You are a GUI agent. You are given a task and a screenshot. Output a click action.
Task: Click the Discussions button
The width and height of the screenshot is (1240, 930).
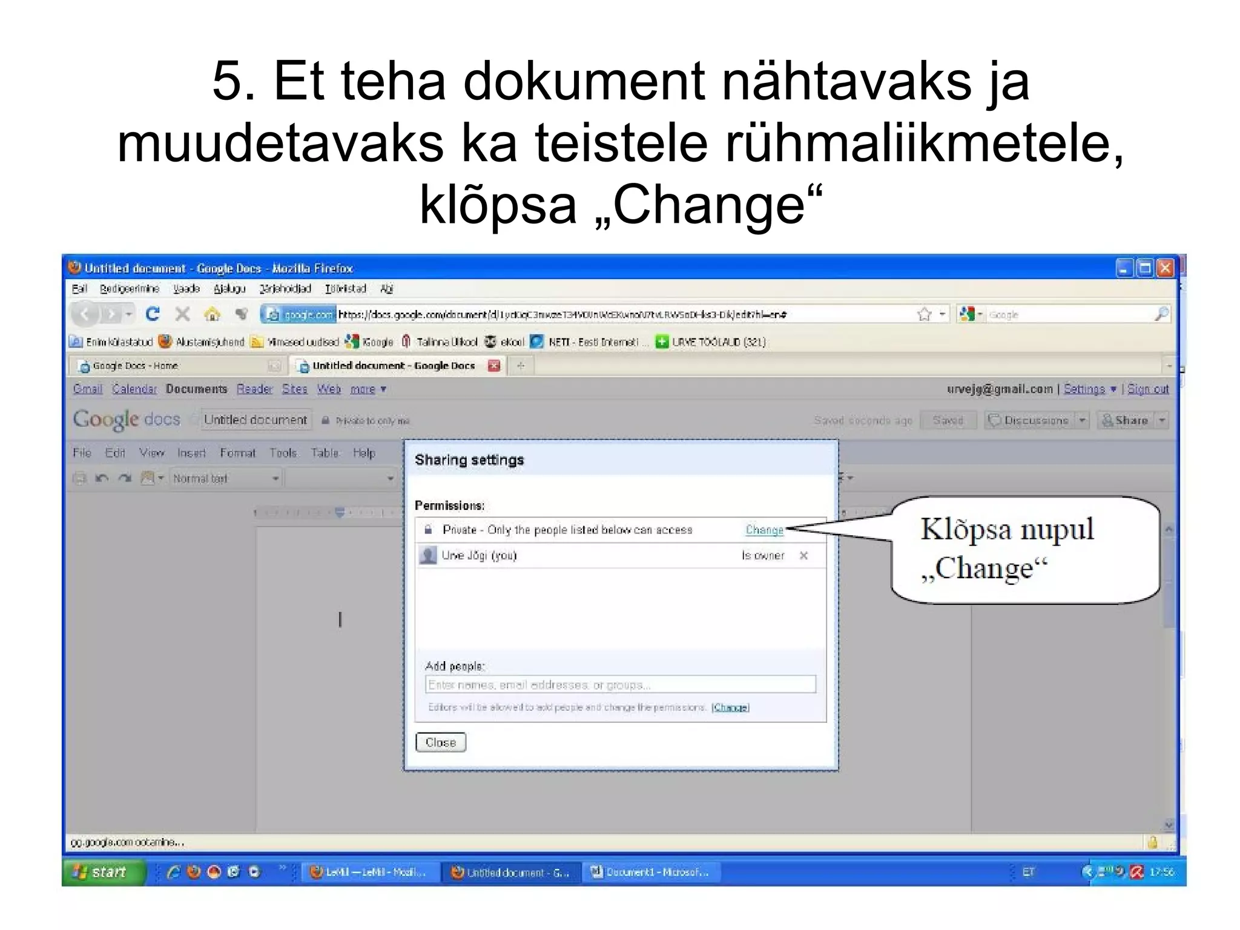(1029, 420)
